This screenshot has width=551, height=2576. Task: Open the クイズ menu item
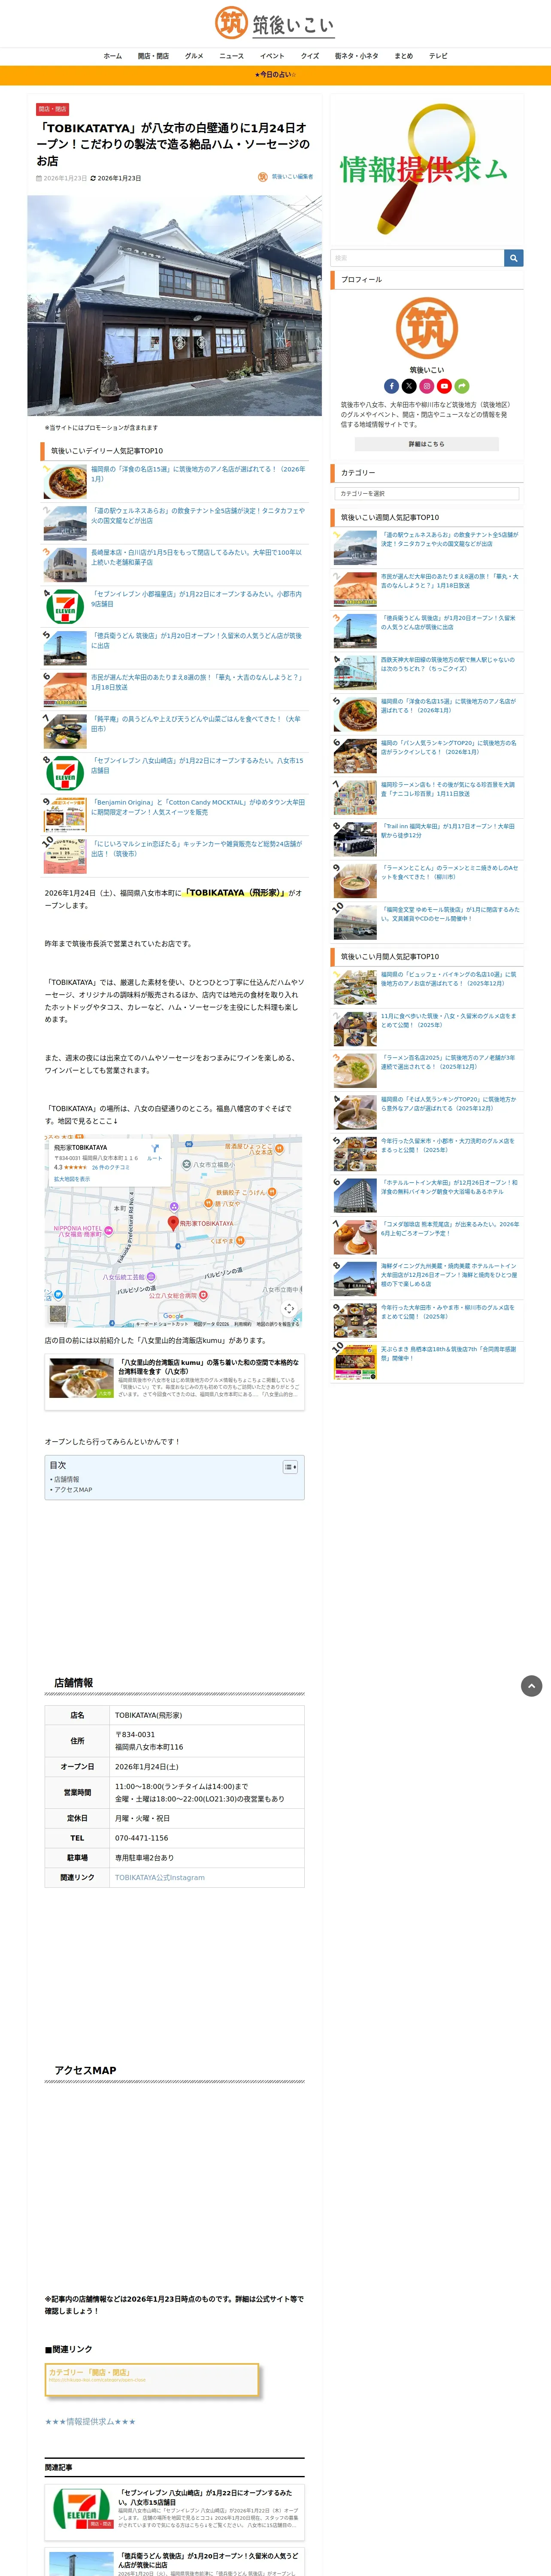(310, 56)
